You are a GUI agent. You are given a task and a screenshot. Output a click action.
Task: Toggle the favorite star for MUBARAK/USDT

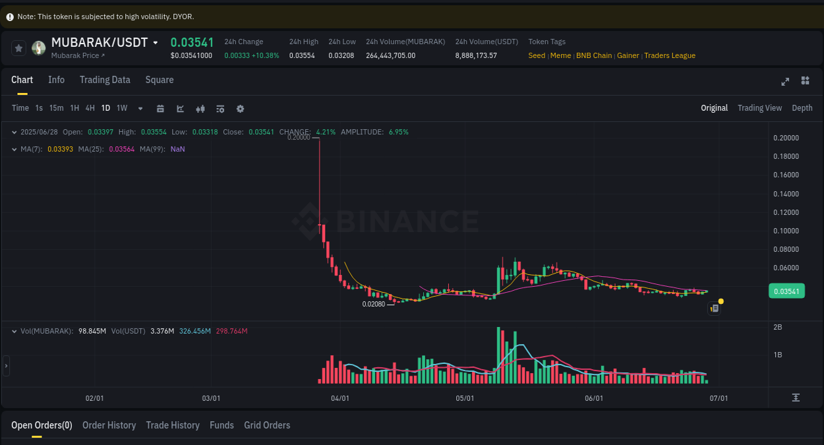[18, 47]
